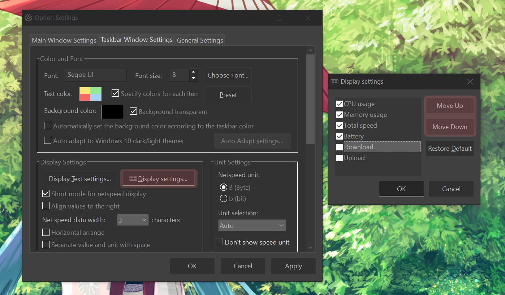Enable the Download display item
The height and width of the screenshot is (295, 505).
[339, 147]
